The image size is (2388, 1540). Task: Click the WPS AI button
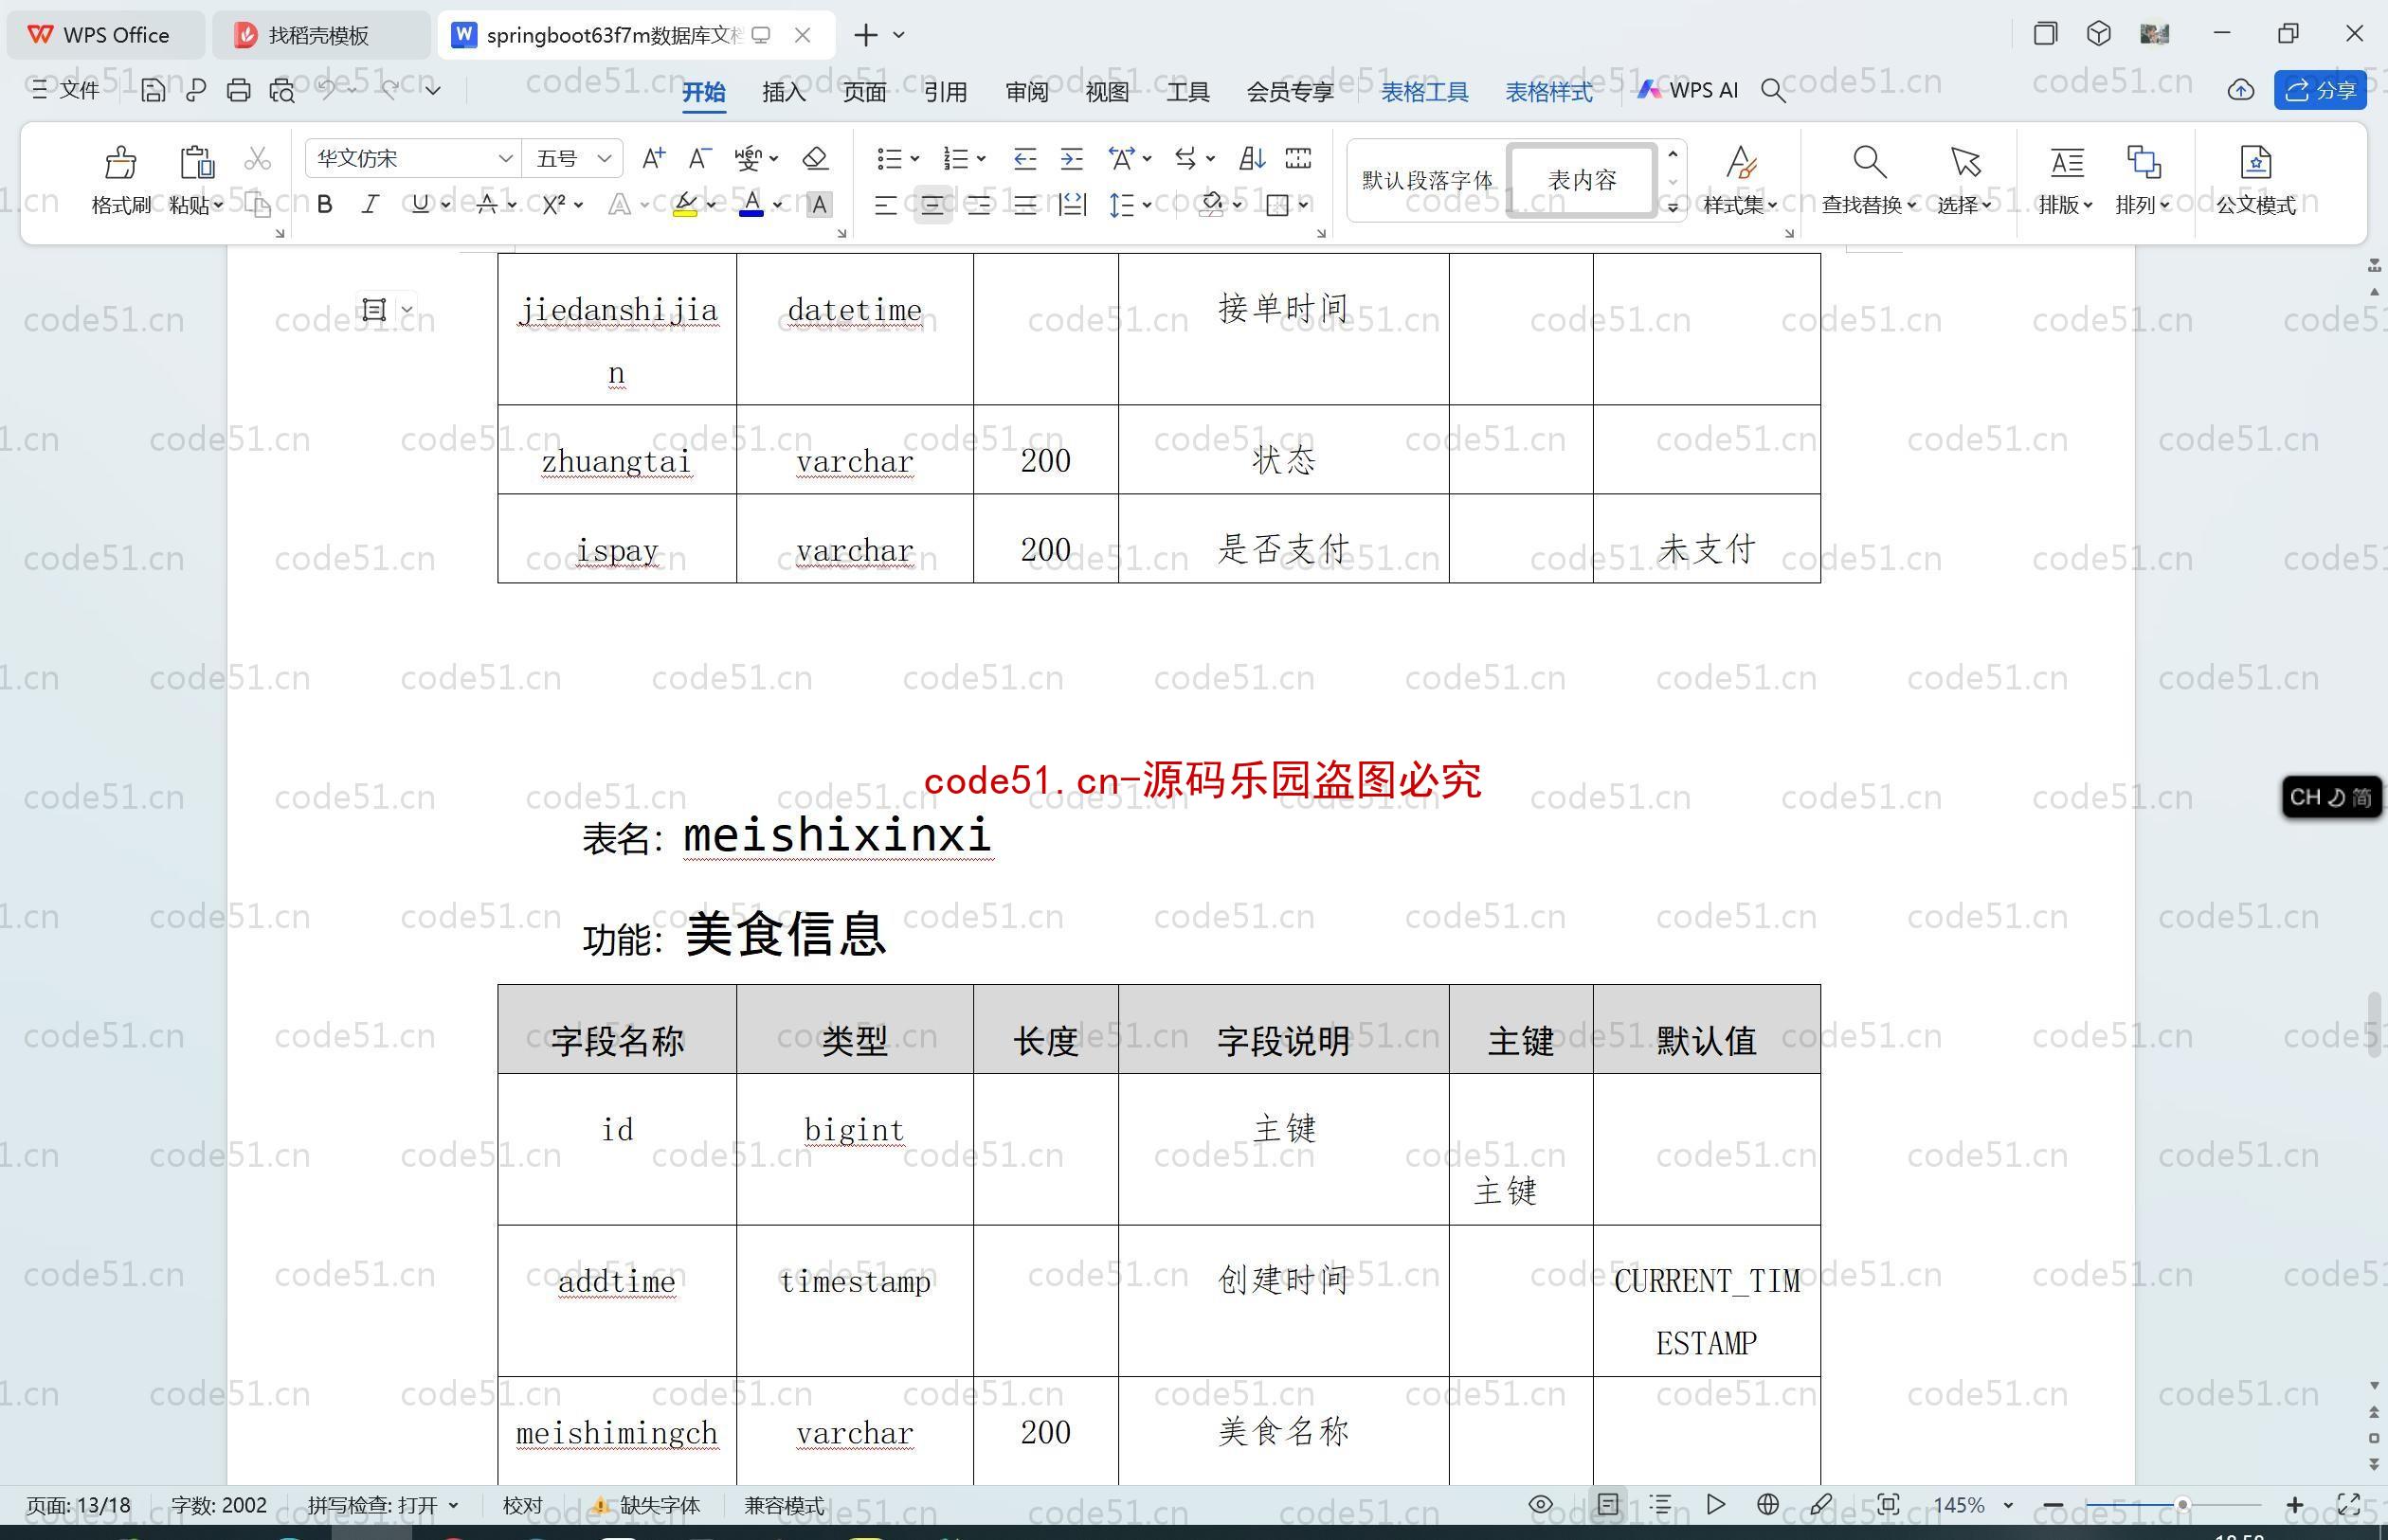pyautogui.click(x=1688, y=90)
